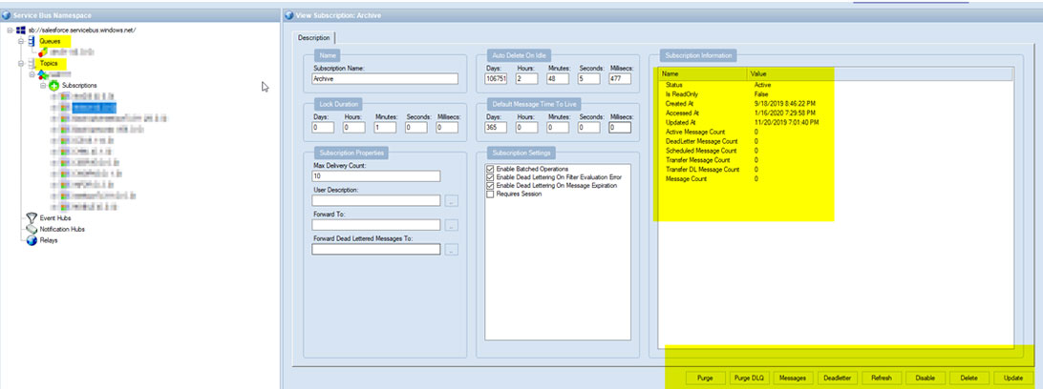Screen dimensions: 1043x389
Task: Open browse button next to Forward To
Action: click(x=452, y=226)
